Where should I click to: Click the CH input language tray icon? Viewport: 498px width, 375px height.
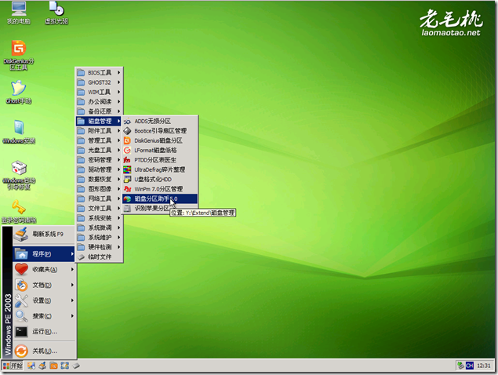tap(469, 366)
